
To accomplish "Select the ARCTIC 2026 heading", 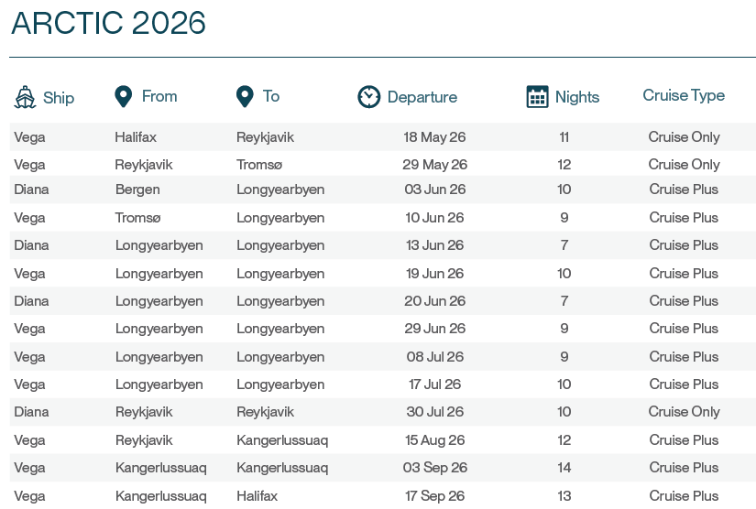I will point(108,24).
